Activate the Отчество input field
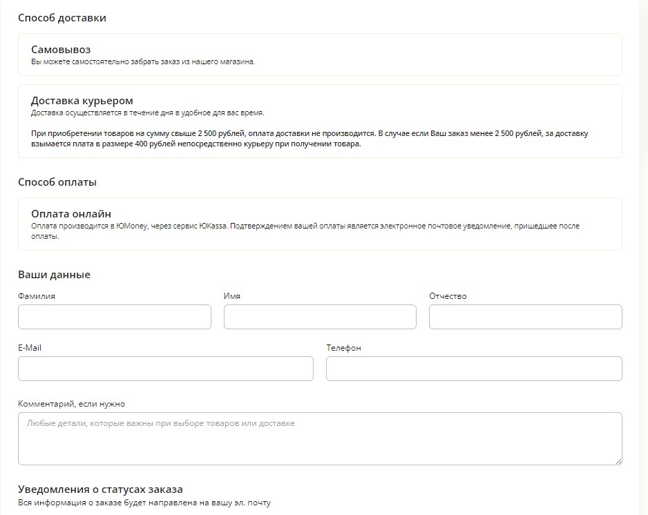 pos(525,317)
